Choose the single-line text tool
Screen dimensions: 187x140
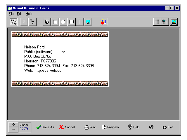tap(24, 22)
